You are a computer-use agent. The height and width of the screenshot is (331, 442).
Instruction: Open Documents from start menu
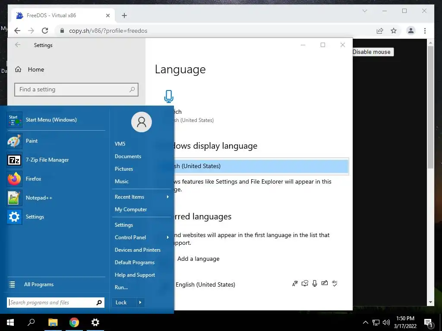(x=128, y=156)
